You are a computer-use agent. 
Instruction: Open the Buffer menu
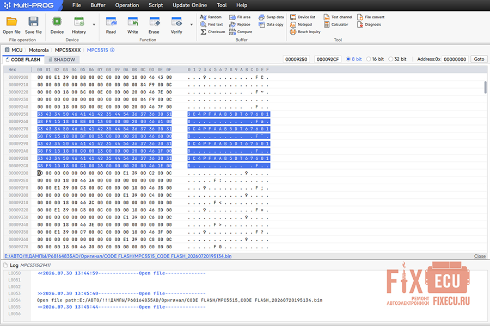click(x=98, y=5)
